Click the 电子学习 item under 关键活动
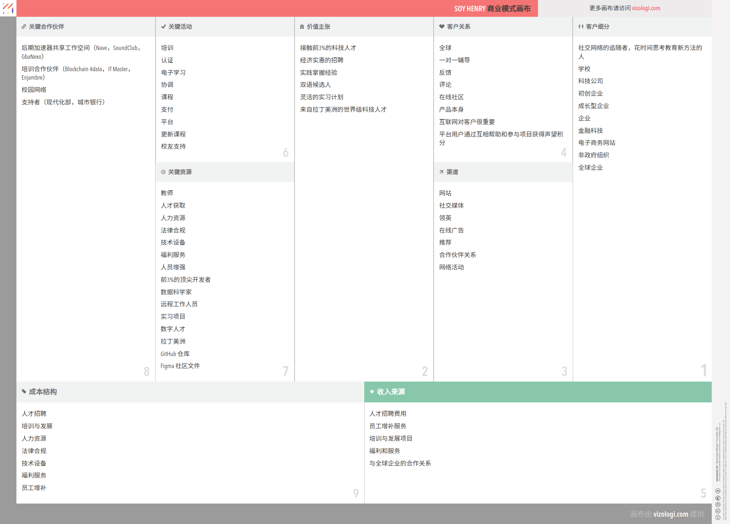This screenshot has width=730, height=524. pyautogui.click(x=173, y=73)
